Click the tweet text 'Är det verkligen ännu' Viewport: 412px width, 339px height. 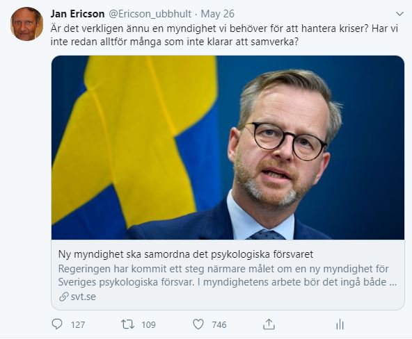(x=224, y=28)
